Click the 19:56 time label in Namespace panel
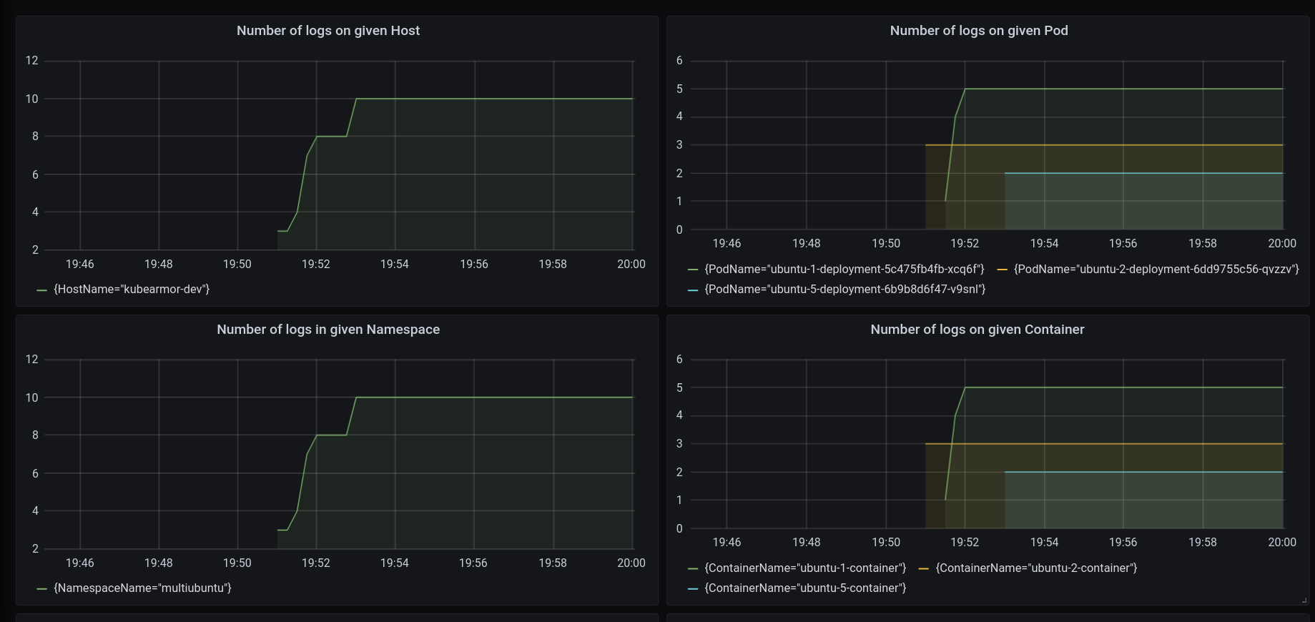Image resolution: width=1315 pixels, height=622 pixels. point(473,563)
